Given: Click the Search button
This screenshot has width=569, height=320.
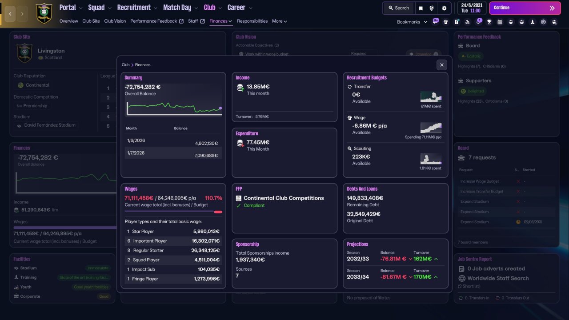Looking at the screenshot, I should [x=398, y=8].
